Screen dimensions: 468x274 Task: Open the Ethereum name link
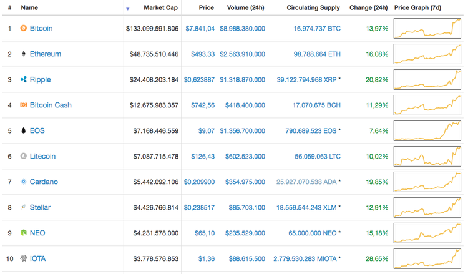46,54
